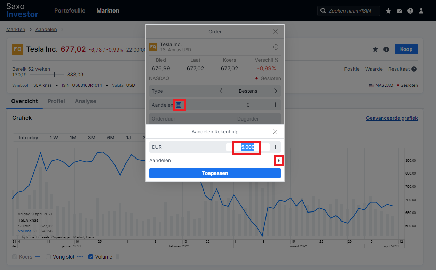This screenshot has width=436, height=270.
Task: Click the Zoeken naam/ISIN search field
Action: 349,11
